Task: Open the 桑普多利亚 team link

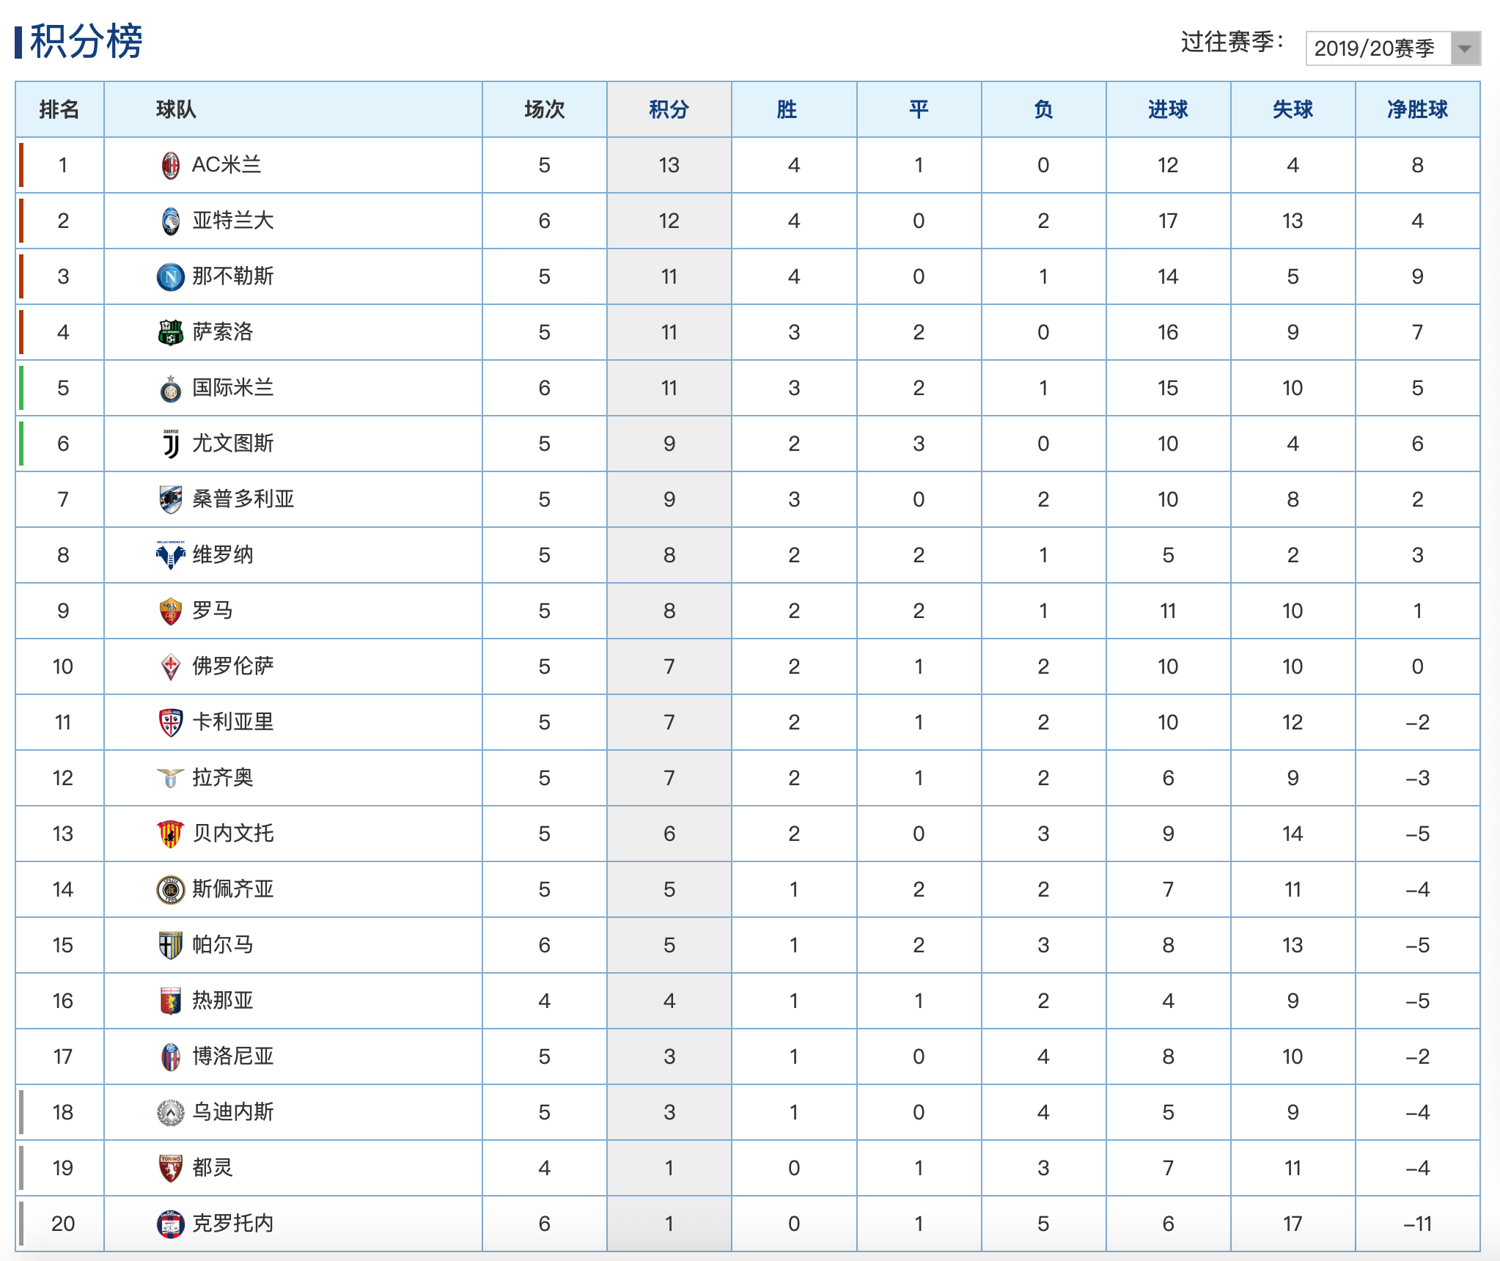Action: (243, 499)
